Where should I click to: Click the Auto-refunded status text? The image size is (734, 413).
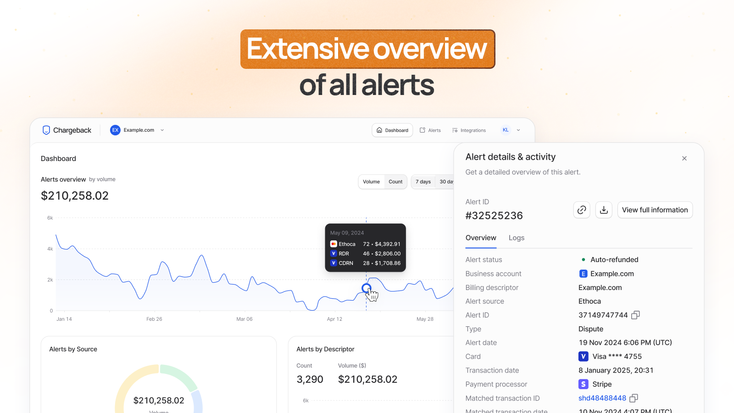(x=614, y=260)
